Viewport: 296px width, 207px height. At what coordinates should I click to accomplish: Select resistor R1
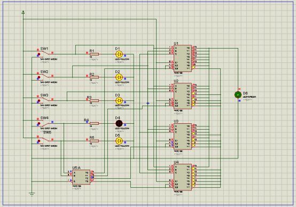pos(94,54)
